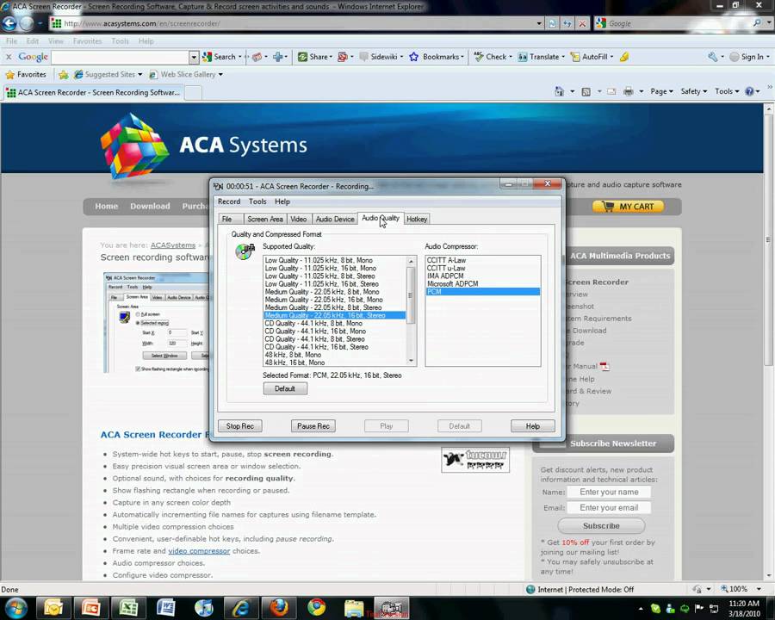Open the Help menu in ACA Screen Recorder
This screenshot has width=775, height=620.
pos(282,201)
